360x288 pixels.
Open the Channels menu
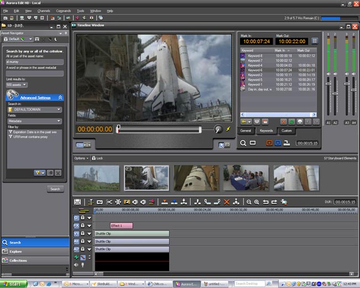(x=44, y=11)
